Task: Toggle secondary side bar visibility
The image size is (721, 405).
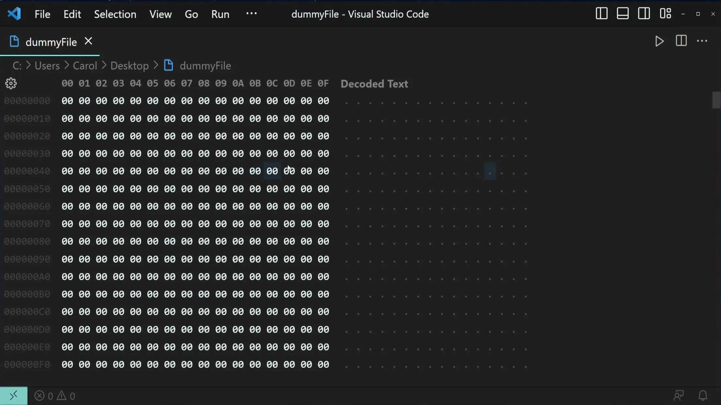Action: click(x=644, y=14)
